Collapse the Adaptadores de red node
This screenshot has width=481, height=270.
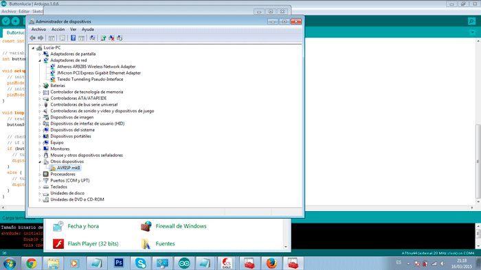tap(40, 60)
